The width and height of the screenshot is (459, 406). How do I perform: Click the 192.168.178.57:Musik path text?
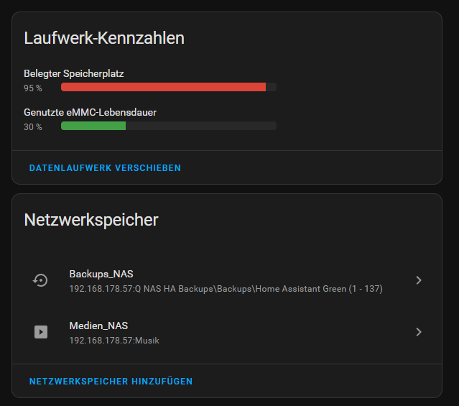pos(114,341)
